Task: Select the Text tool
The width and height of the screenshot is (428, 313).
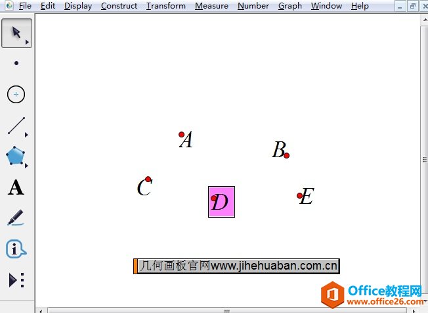Action: [x=16, y=187]
